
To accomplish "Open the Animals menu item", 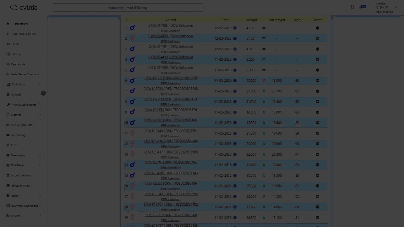I will click(x=16, y=95).
